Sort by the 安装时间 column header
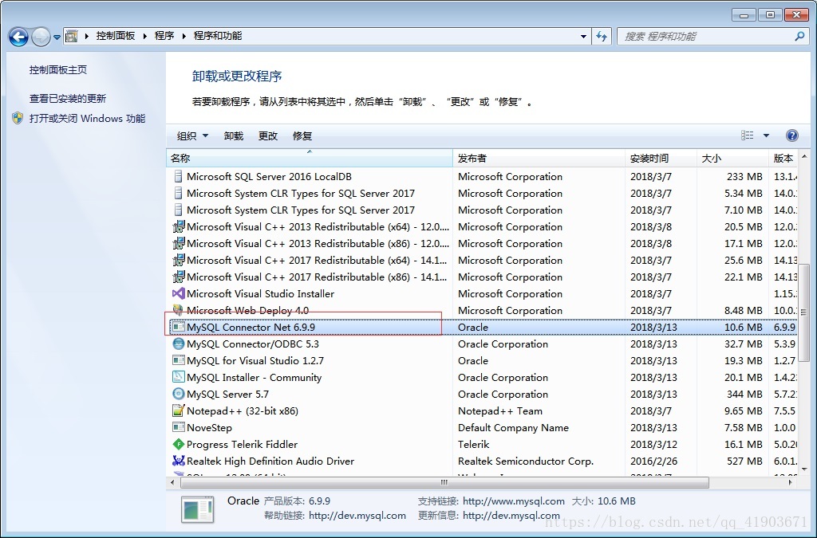817x538 pixels. tap(661, 158)
